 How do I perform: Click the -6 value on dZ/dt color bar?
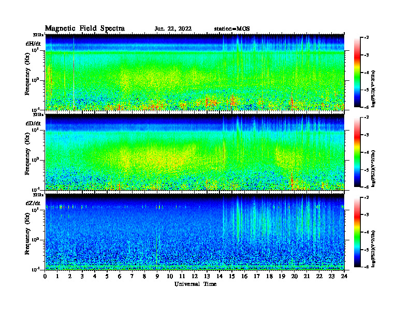tap(366, 267)
